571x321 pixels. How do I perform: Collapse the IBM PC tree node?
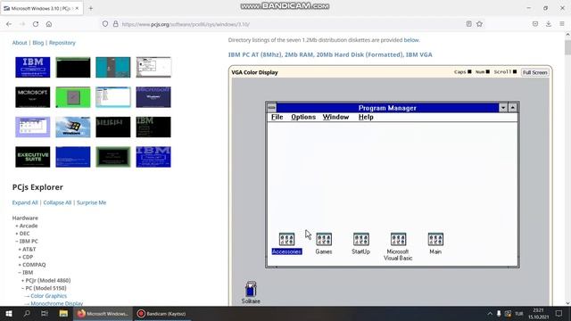coord(26,241)
